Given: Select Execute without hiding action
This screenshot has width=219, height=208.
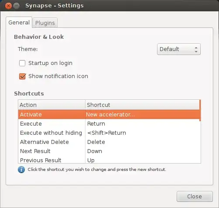Looking at the screenshot, I should (x=51, y=133).
